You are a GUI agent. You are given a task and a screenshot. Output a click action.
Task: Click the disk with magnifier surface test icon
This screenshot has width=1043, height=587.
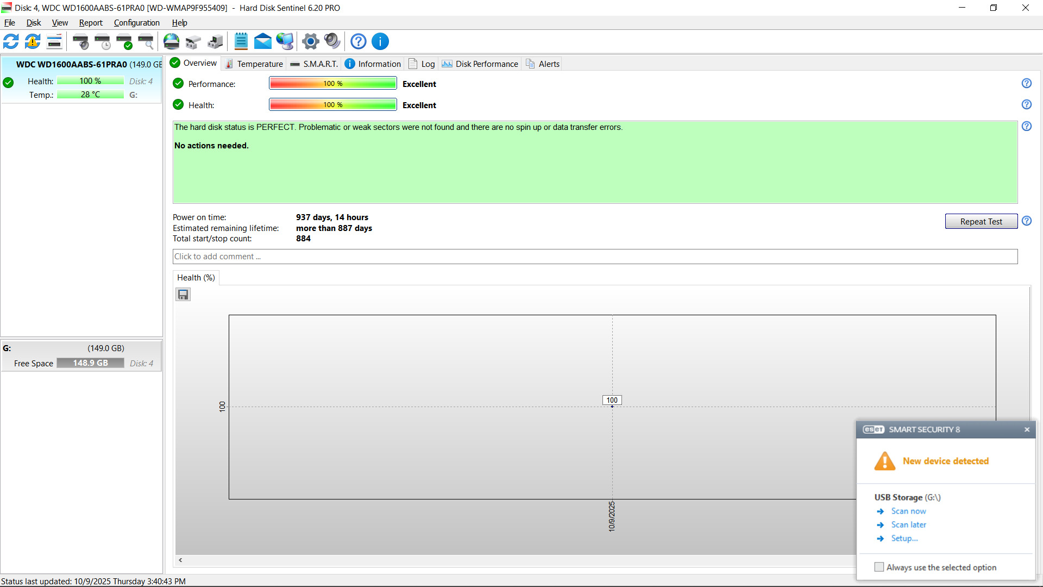point(146,41)
